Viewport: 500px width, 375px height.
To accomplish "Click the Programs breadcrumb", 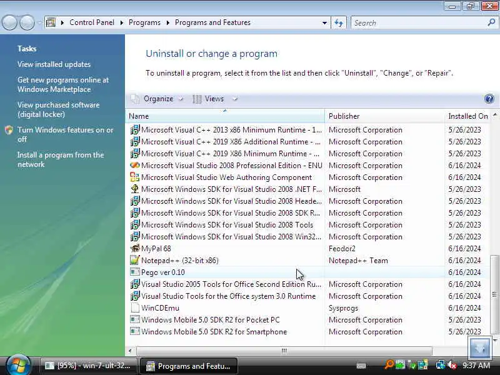I will [144, 22].
